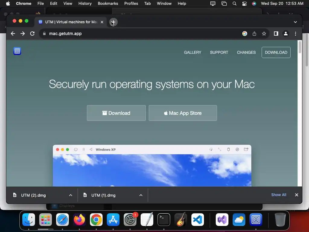Open the Bookmarks menu

(x=108, y=4)
